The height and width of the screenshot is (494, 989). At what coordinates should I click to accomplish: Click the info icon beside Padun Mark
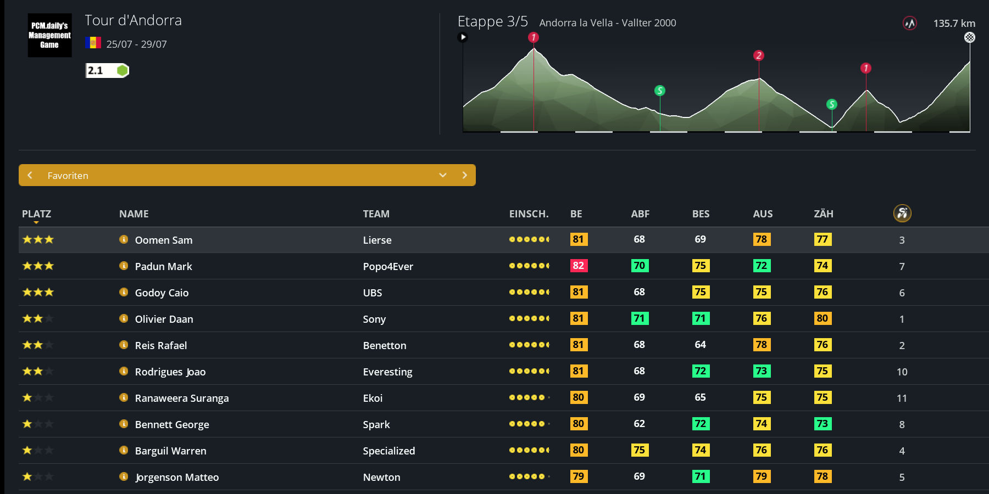pyautogui.click(x=124, y=266)
